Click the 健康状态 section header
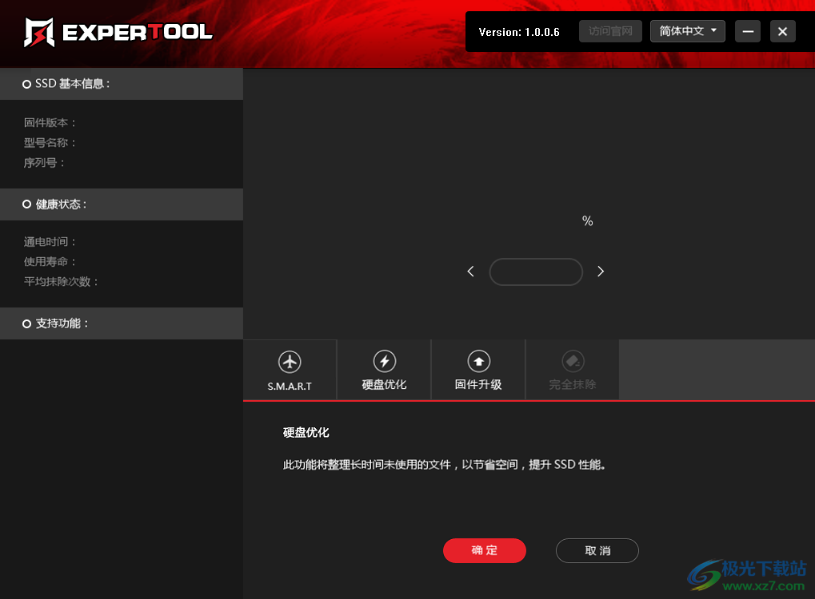 tap(122, 204)
